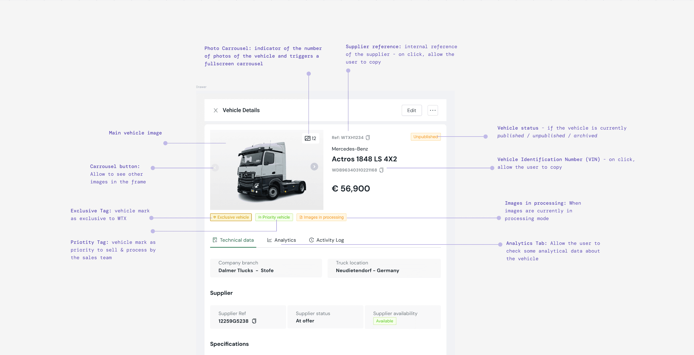Click the Mercedes-Benz brand name
This screenshot has height=355, width=694.
pos(350,149)
